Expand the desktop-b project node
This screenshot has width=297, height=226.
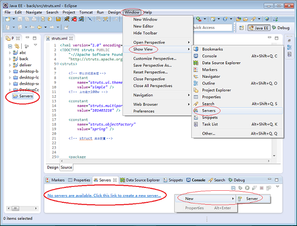coord(10,71)
